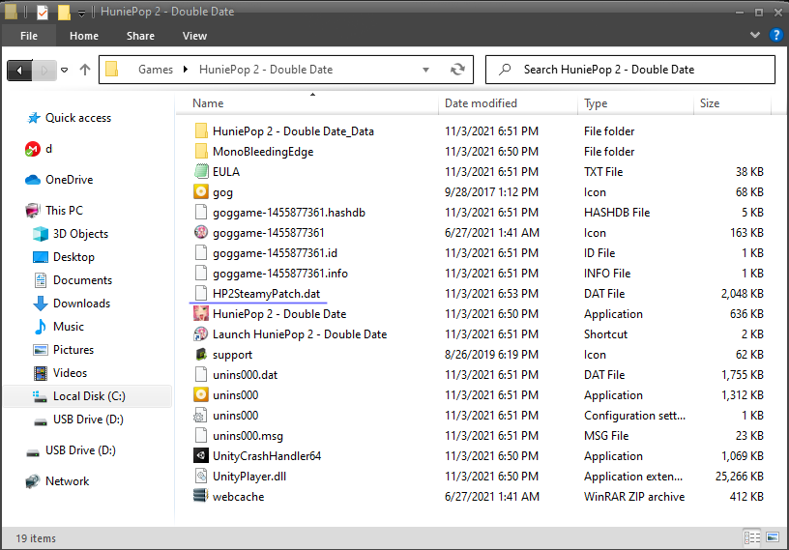
Task: Select goggame-1455877361.hashdb file
Action: [x=289, y=213]
